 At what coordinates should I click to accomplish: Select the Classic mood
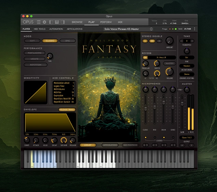50,41
